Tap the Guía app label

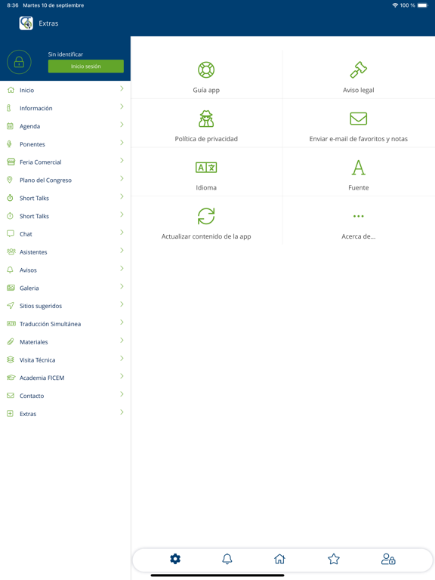[206, 90]
